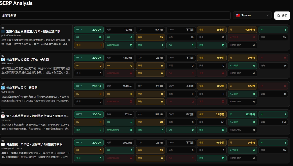Click CWV 不可用 badge in result #5
This screenshot has width=293, height=166.
(x=181, y=143)
